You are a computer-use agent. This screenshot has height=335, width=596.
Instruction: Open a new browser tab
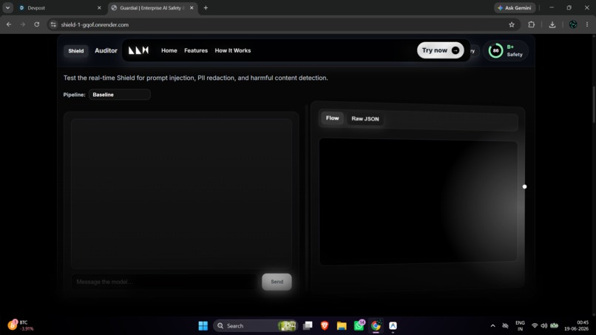click(x=206, y=7)
